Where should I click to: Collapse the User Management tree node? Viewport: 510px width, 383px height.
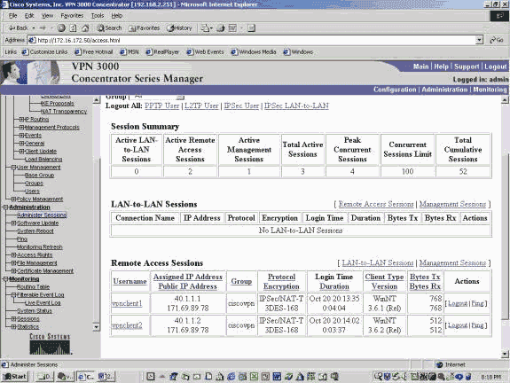[x=13, y=167]
